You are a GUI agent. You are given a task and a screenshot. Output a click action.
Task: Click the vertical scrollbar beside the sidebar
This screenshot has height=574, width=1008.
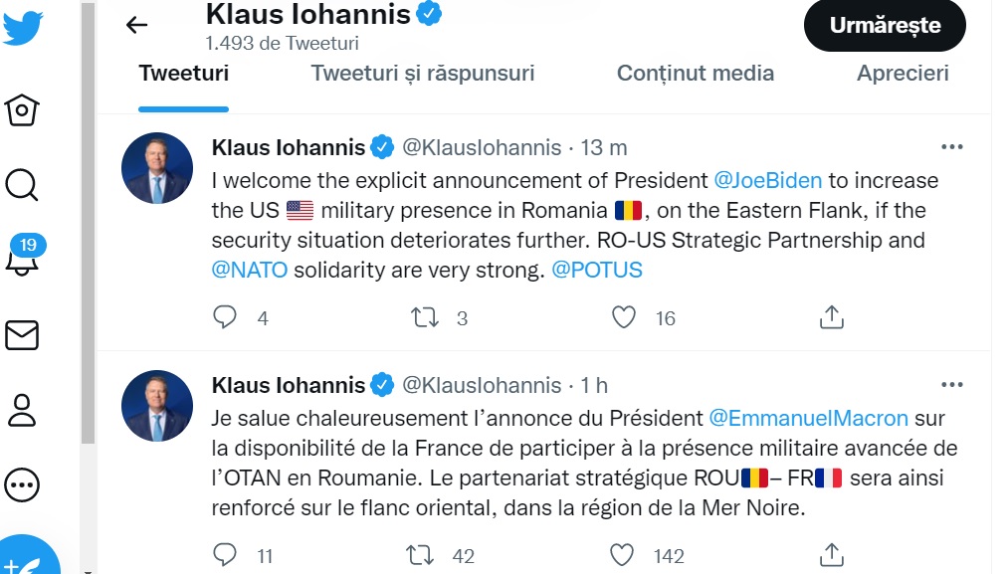click(x=88, y=249)
